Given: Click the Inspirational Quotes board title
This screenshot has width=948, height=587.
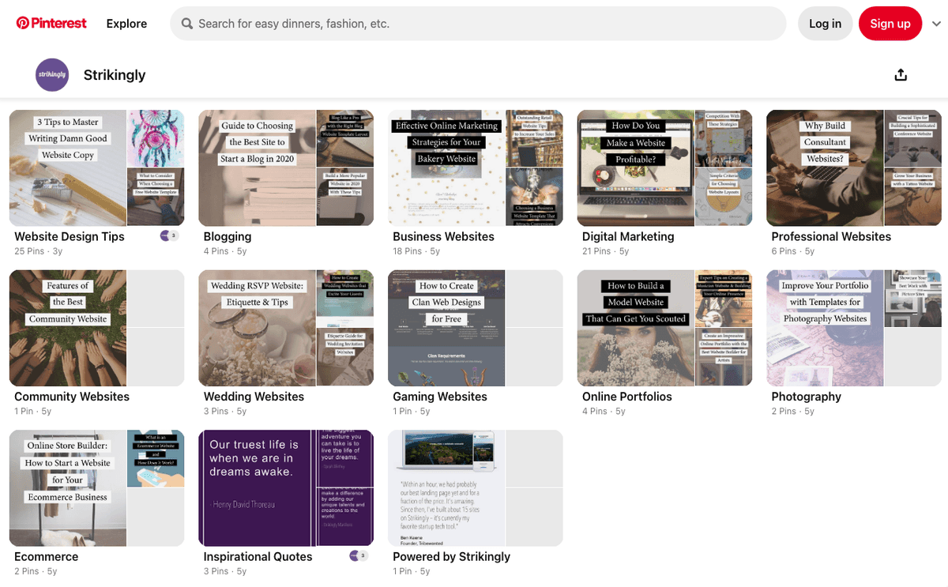Looking at the screenshot, I should [258, 556].
